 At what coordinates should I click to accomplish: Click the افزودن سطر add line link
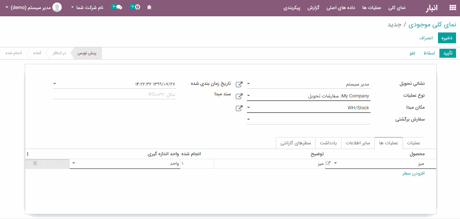(x=413, y=174)
